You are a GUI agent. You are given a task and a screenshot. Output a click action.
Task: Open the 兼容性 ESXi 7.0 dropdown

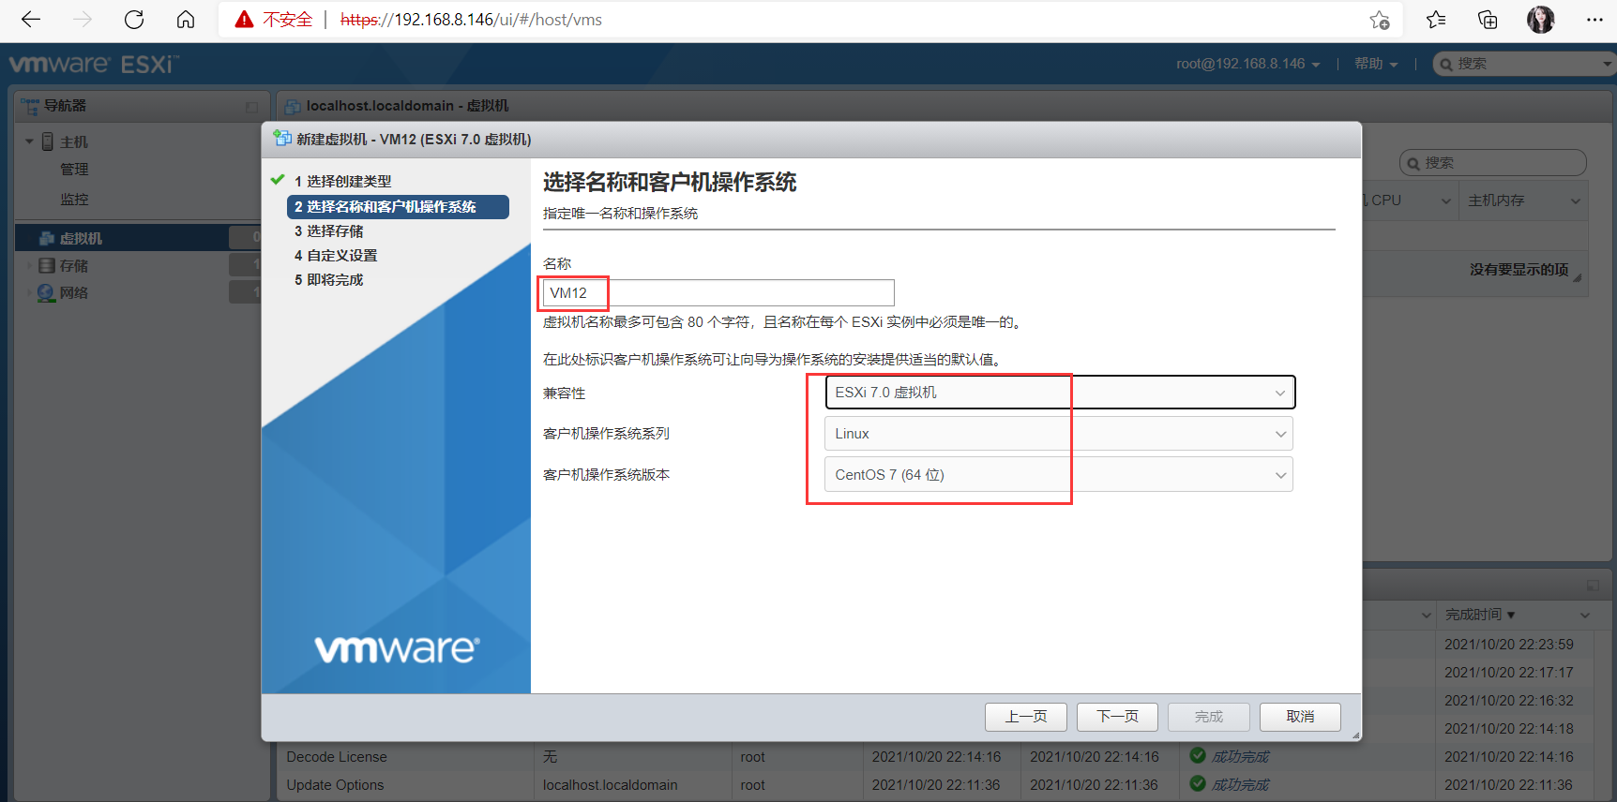[1060, 393]
